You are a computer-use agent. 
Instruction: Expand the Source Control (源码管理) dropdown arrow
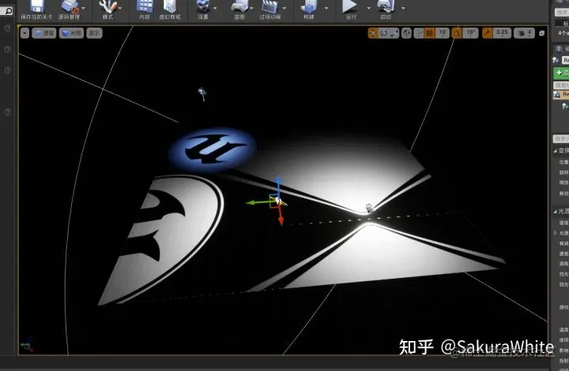(84, 8)
